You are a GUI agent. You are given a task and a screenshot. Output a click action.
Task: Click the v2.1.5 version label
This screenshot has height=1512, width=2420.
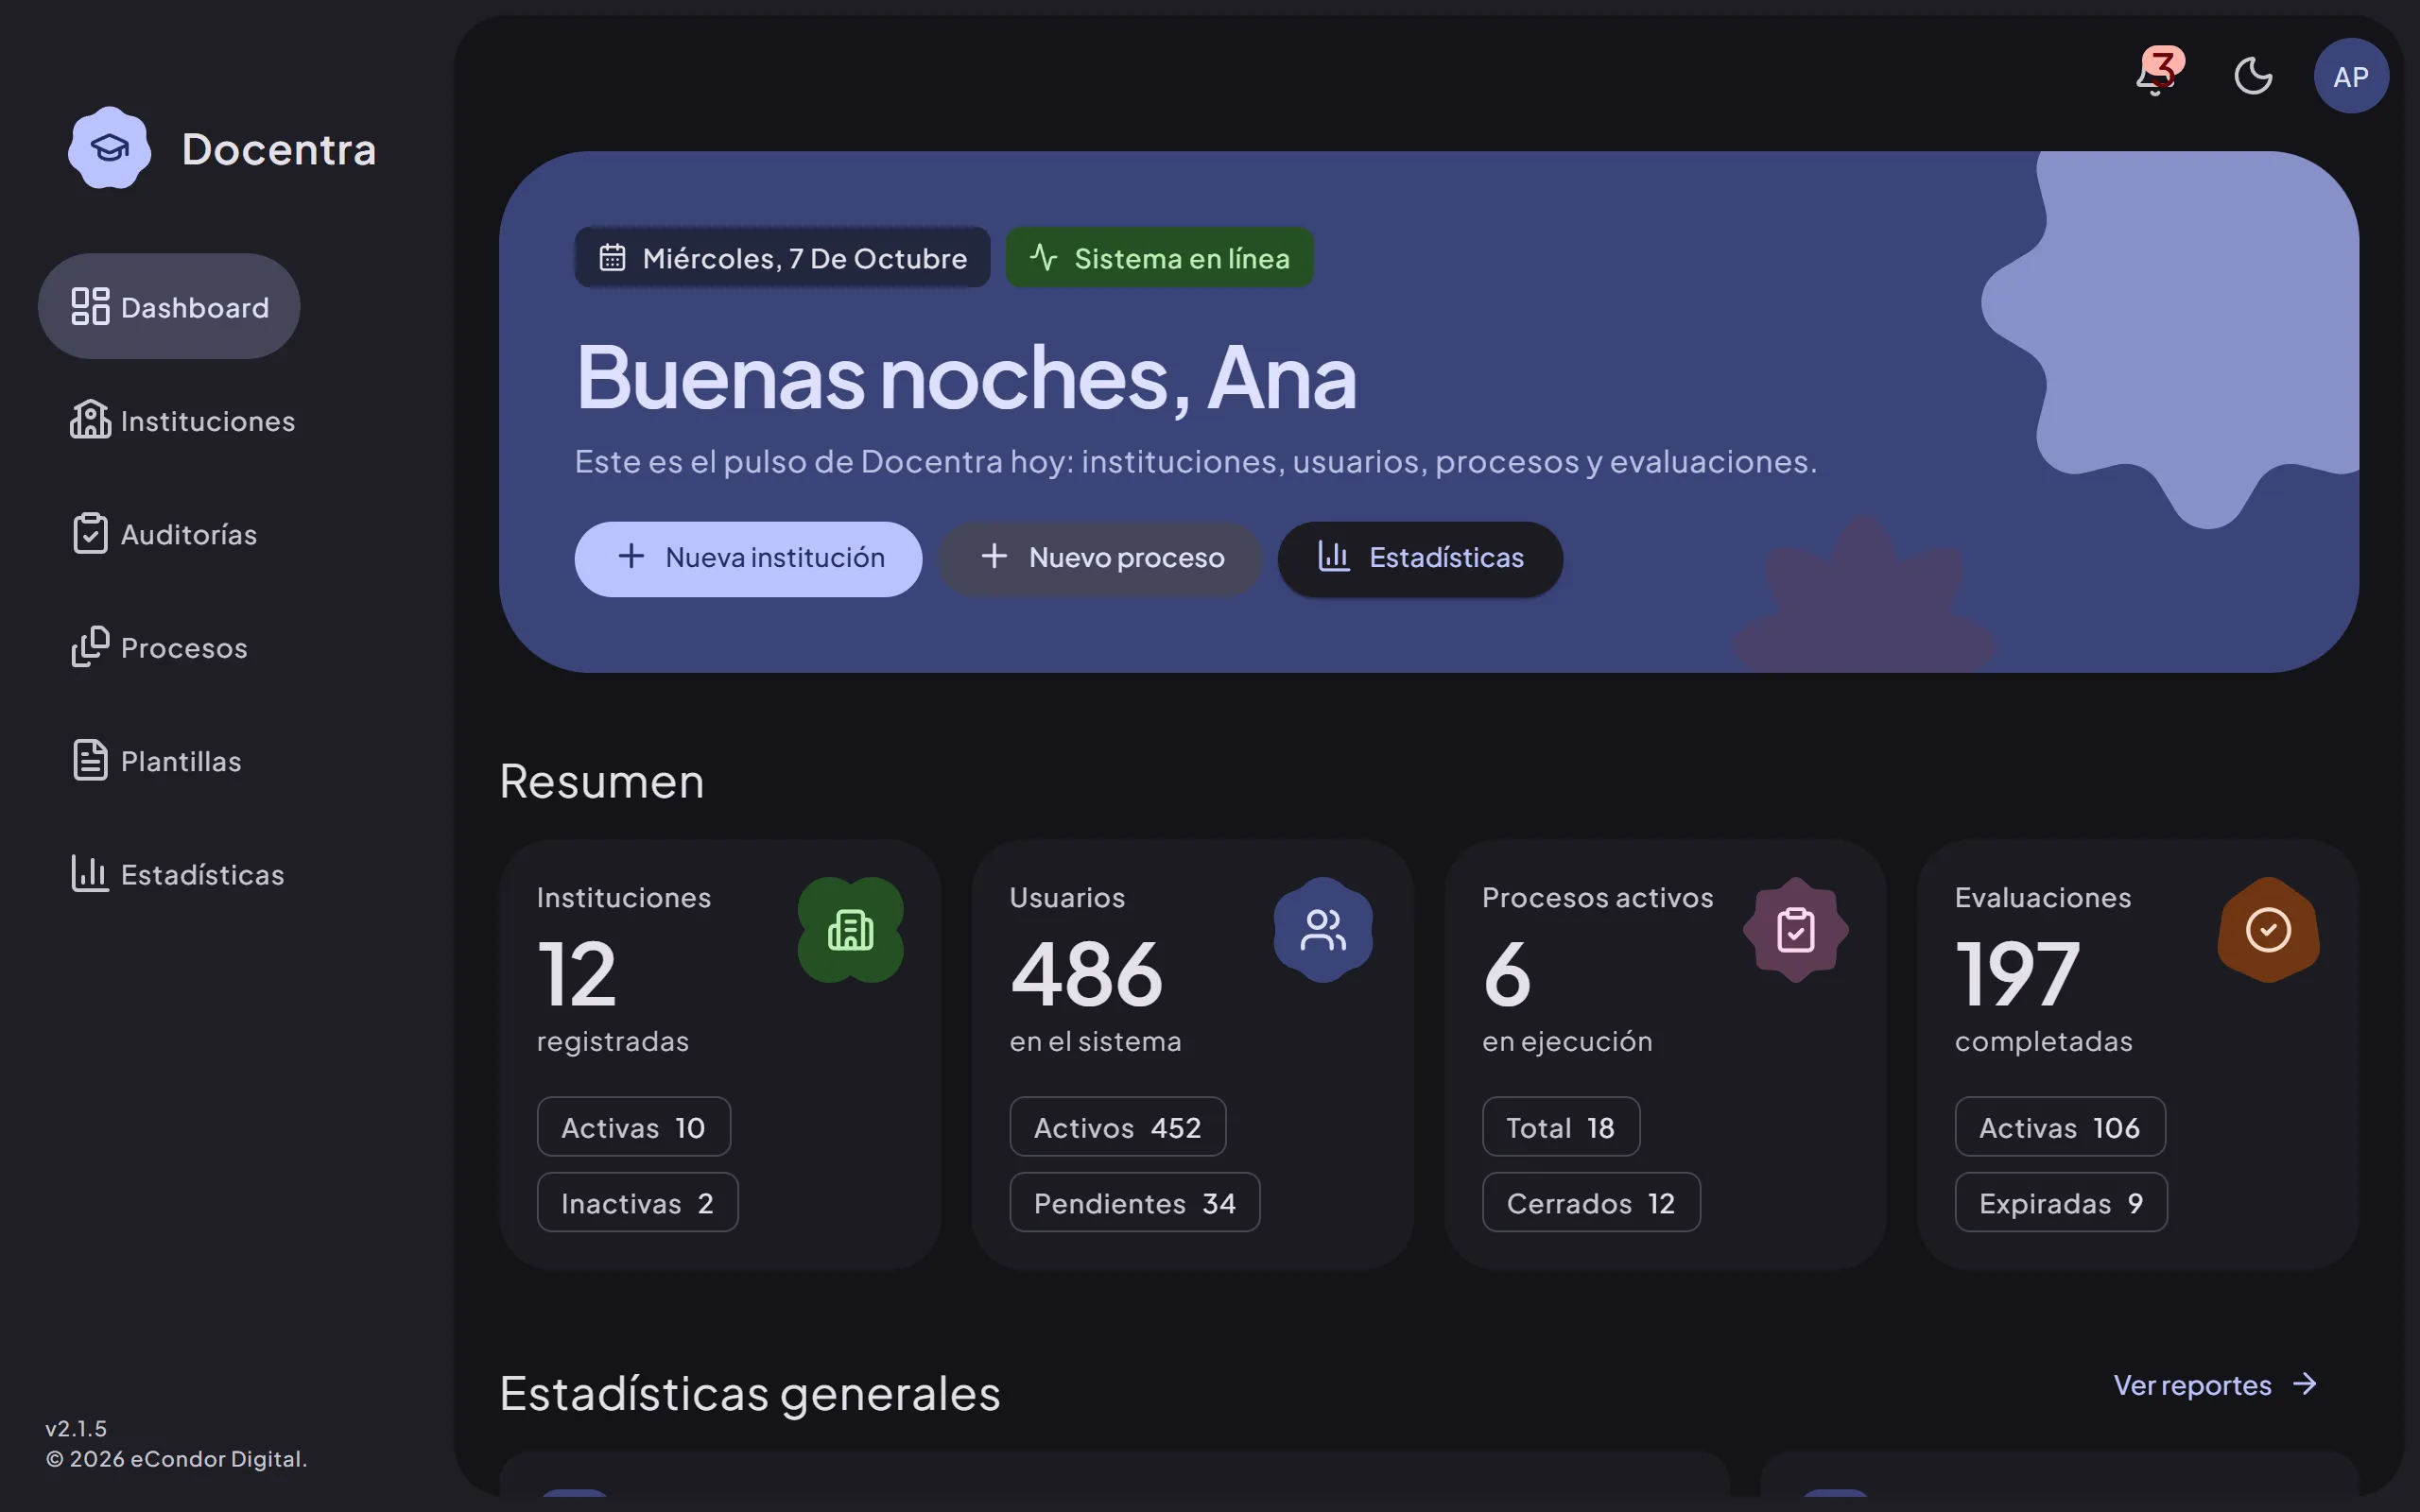[x=76, y=1428]
